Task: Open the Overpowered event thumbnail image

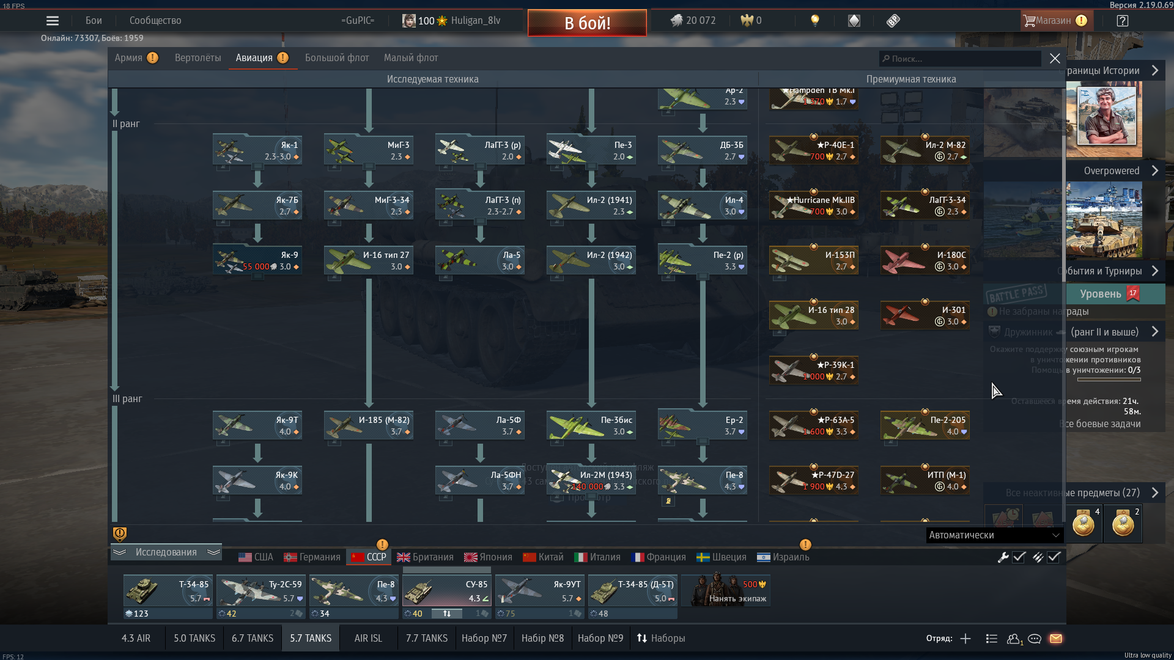Action: [x=1104, y=220]
